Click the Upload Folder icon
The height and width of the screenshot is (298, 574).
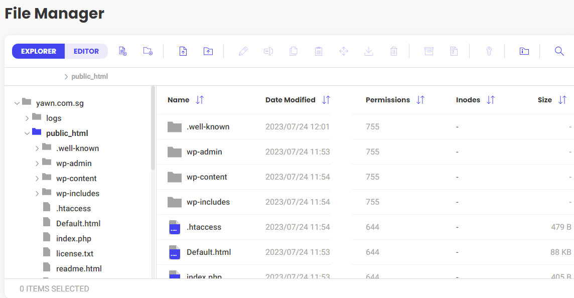(208, 51)
